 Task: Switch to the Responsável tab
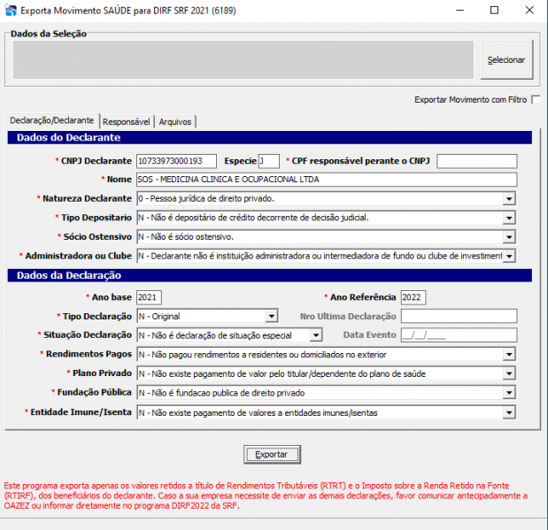[127, 122]
